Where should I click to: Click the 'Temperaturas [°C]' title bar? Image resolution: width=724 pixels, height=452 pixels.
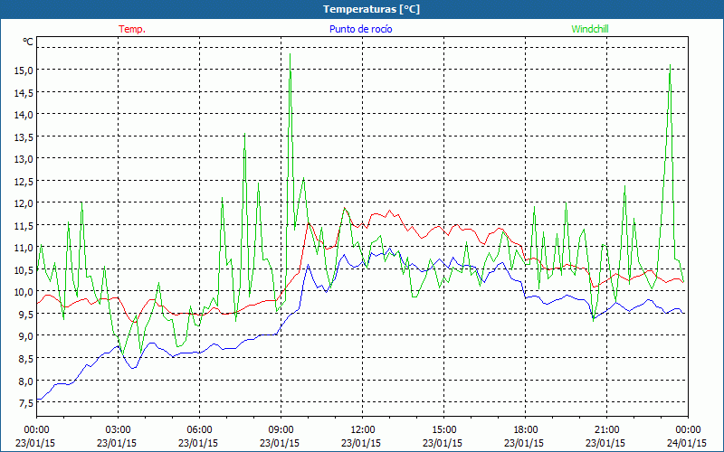(x=362, y=9)
